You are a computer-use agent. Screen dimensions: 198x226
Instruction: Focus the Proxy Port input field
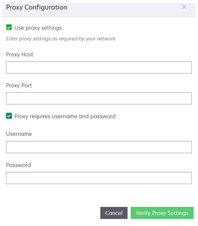pyautogui.click(x=99, y=98)
